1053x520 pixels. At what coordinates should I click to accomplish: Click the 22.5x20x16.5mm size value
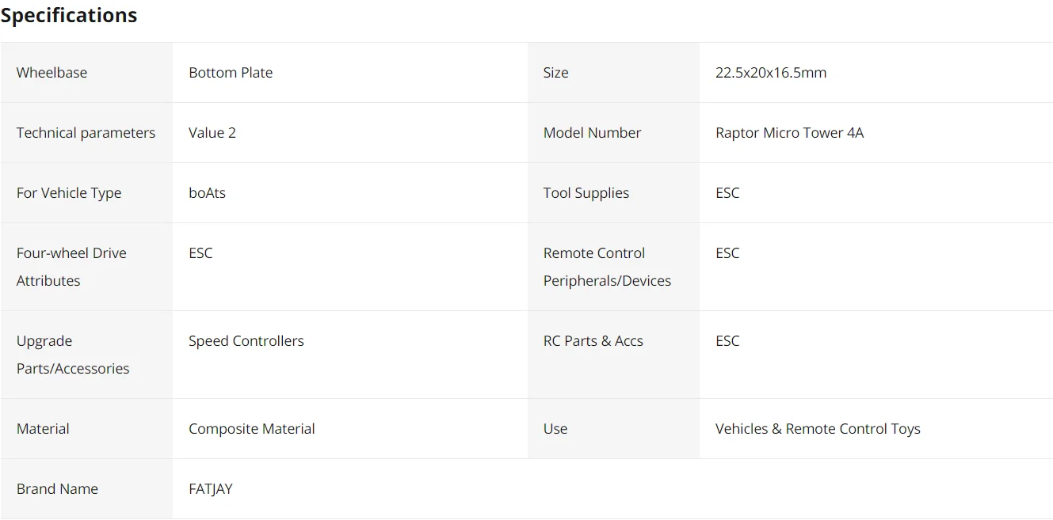tap(771, 73)
